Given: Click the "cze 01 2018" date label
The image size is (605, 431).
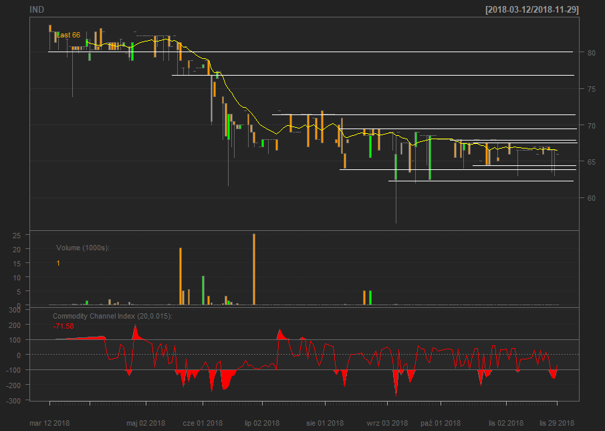Looking at the screenshot, I should tap(203, 423).
